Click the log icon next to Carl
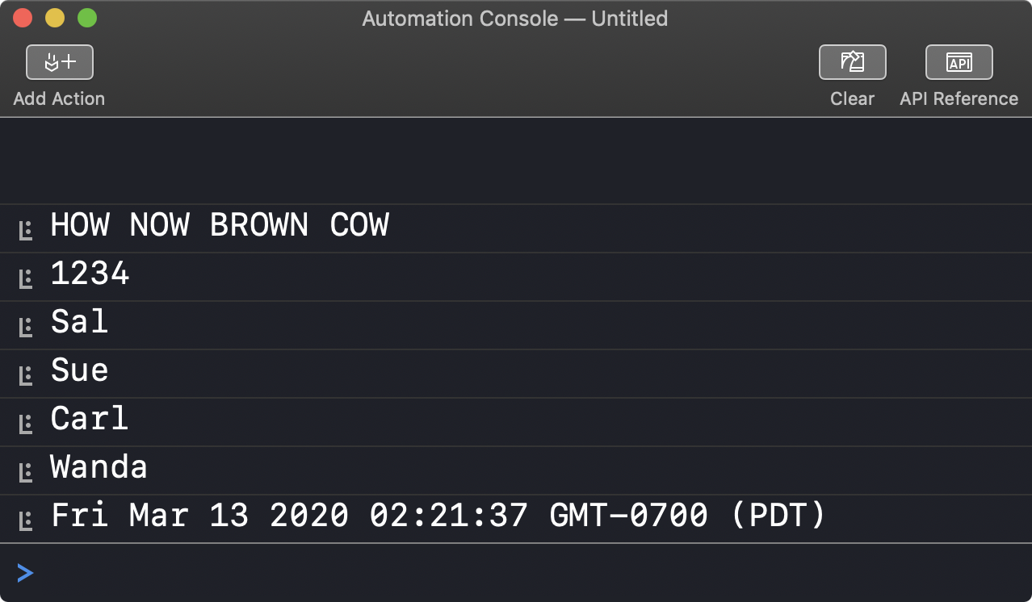 coord(26,424)
